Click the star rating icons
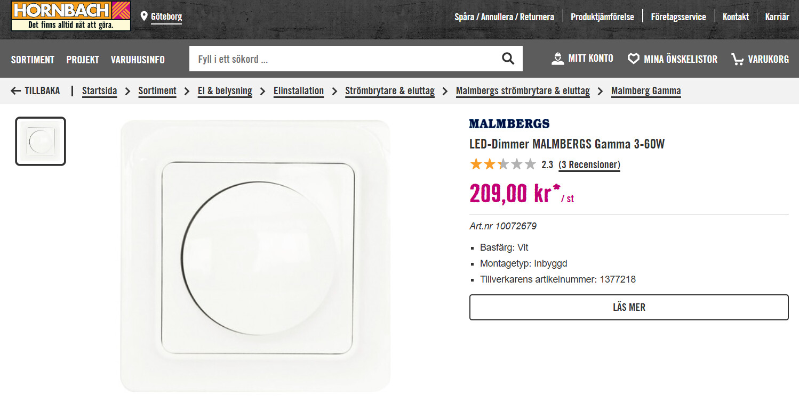 [x=502, y=164]
